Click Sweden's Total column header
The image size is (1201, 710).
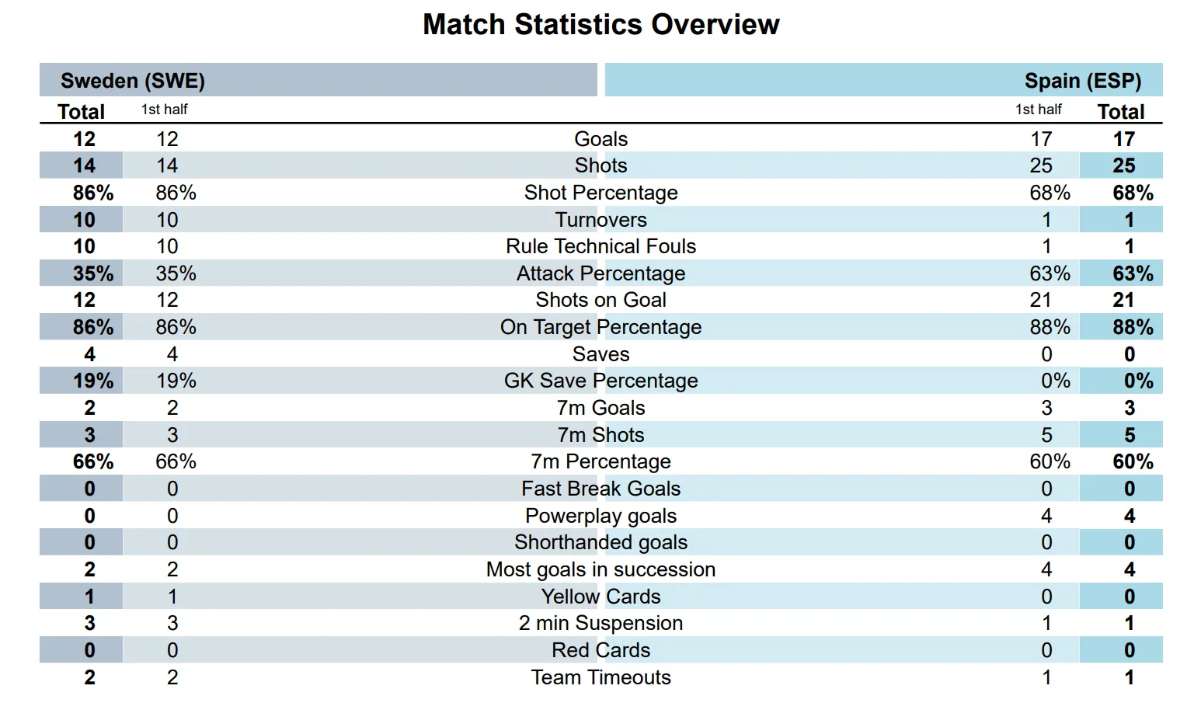82,112
